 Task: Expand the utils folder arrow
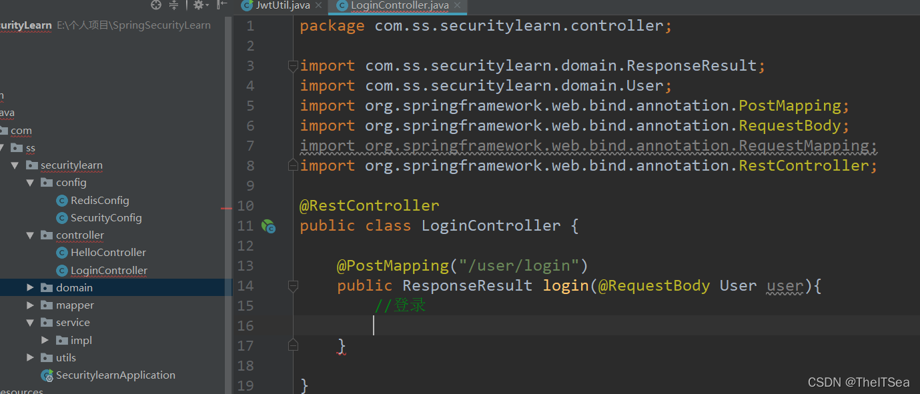click(30, 357)
